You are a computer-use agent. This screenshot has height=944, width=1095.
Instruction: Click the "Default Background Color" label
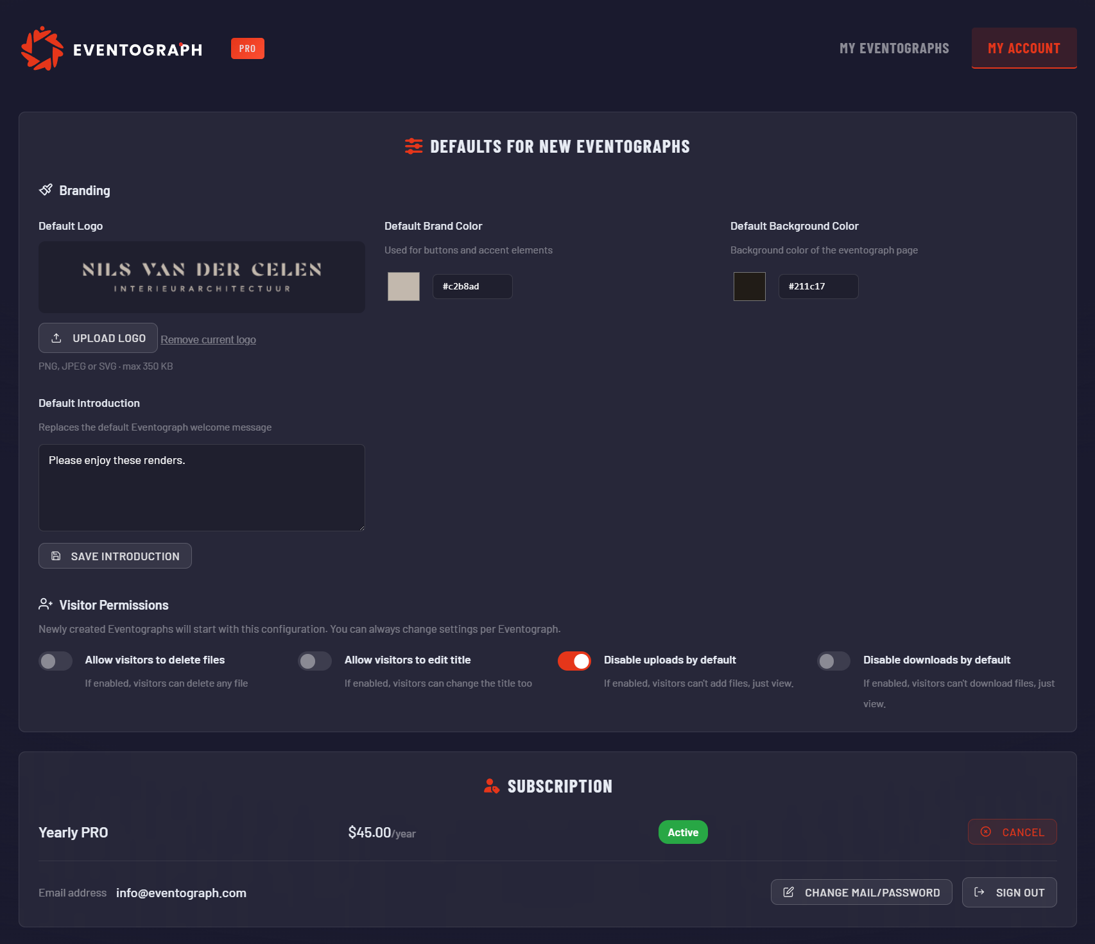[x=795, y=226]
